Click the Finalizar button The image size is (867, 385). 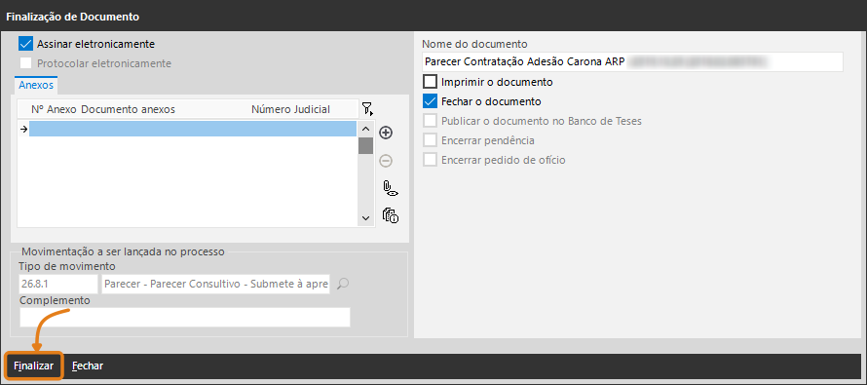click(34, 366)
